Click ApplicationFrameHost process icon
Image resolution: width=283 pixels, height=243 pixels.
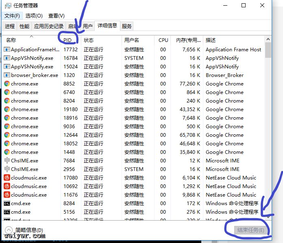7,49
